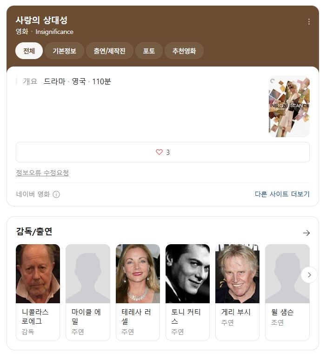Click the info icon beside 네이버 영화
326x360 pixels.
(x=56, y=194)
